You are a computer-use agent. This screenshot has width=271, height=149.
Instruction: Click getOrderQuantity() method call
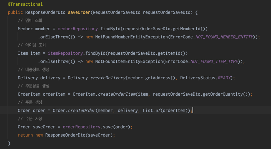225,94
